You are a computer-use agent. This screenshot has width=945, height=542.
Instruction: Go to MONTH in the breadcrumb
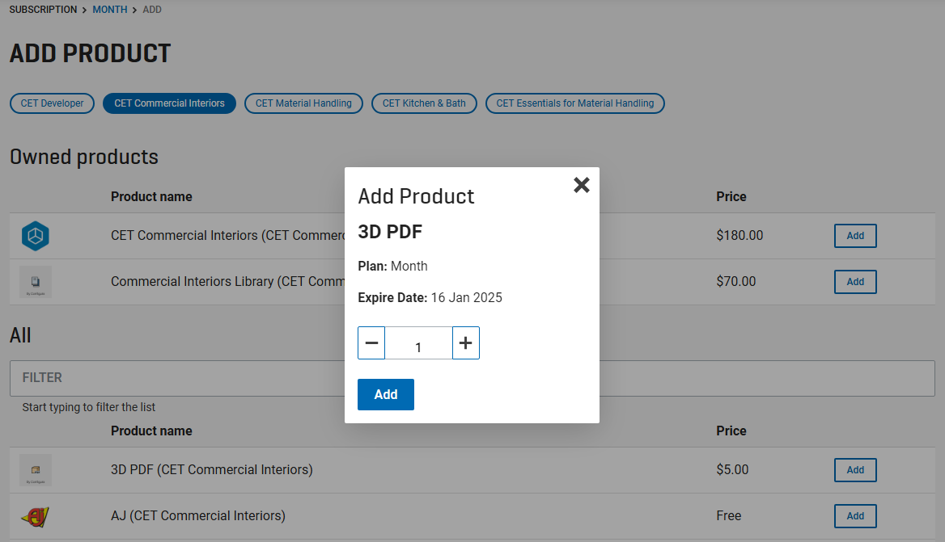click(110, 10)
